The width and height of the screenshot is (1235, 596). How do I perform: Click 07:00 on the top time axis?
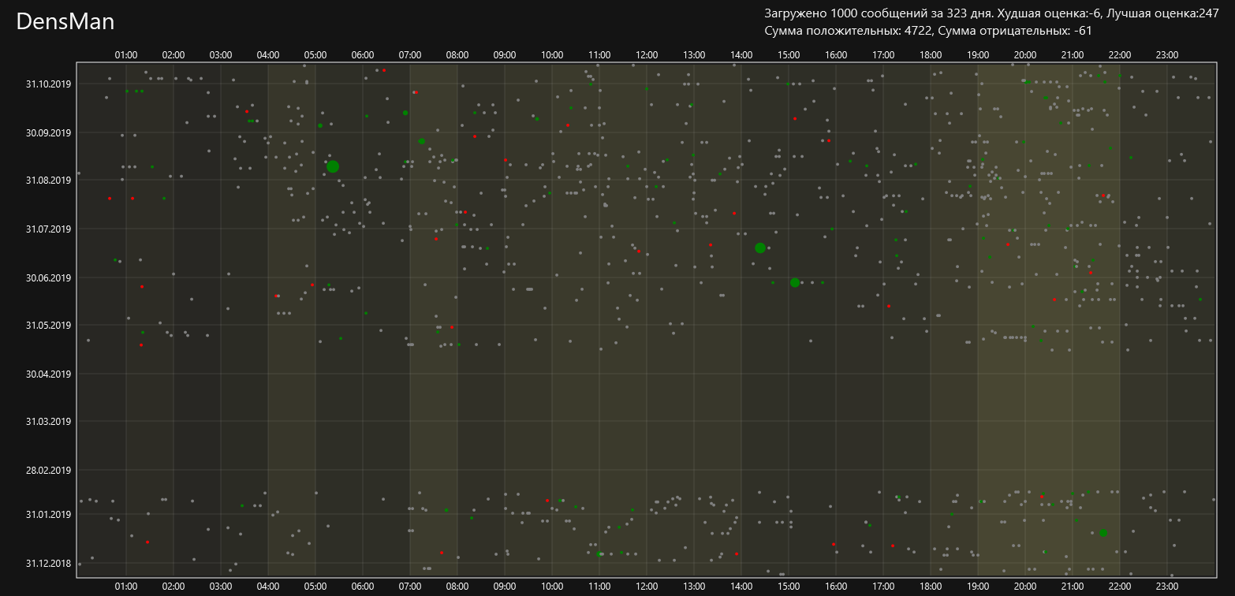(410, 55)
